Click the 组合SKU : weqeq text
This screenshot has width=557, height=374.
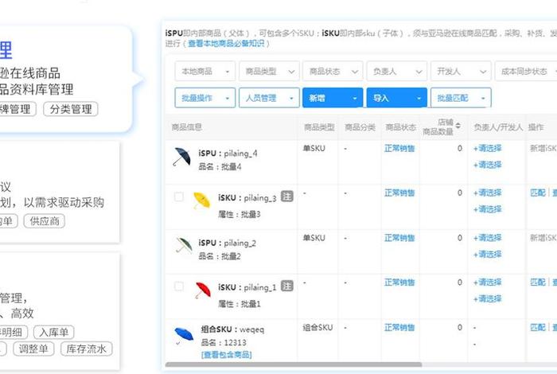232,329
